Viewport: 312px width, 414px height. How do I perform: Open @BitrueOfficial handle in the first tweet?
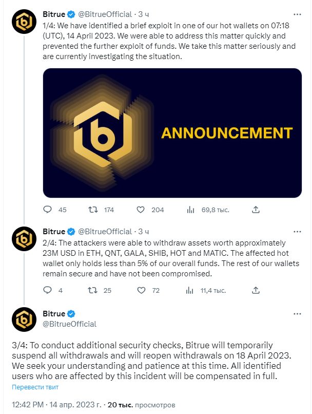point(105,14)
